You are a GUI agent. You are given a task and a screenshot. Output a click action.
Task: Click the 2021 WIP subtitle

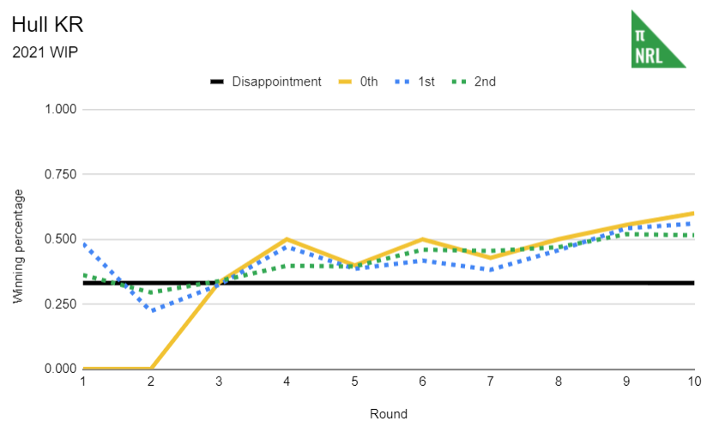click(x=45, y=52)
